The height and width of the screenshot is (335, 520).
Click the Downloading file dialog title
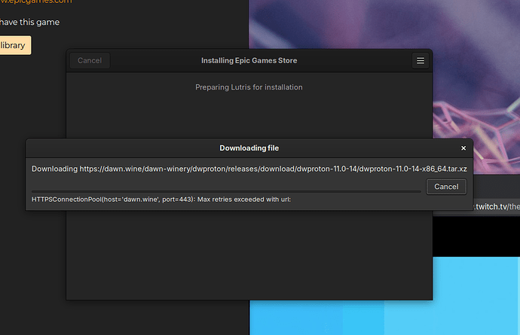pyautogui.click(x=249, y=148)
